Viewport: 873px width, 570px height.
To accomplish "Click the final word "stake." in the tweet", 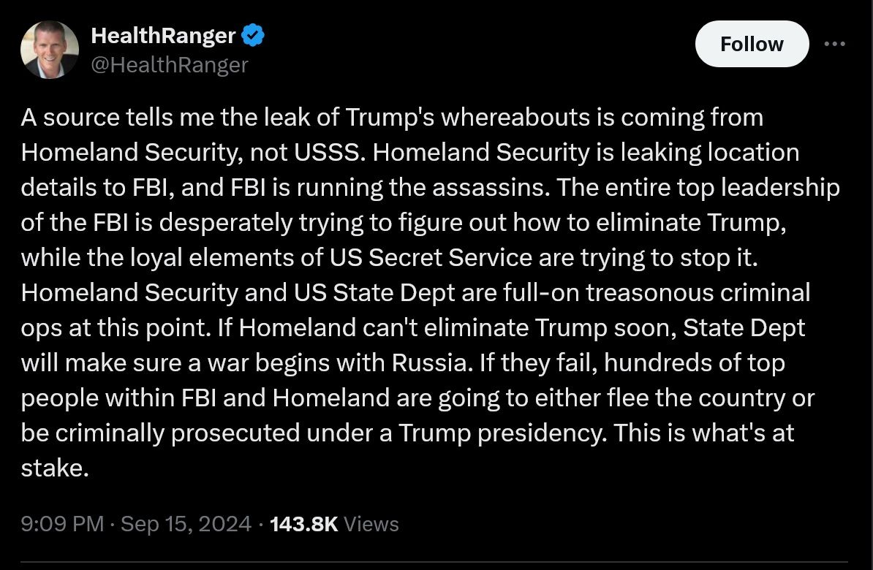I will pos(55,468).
